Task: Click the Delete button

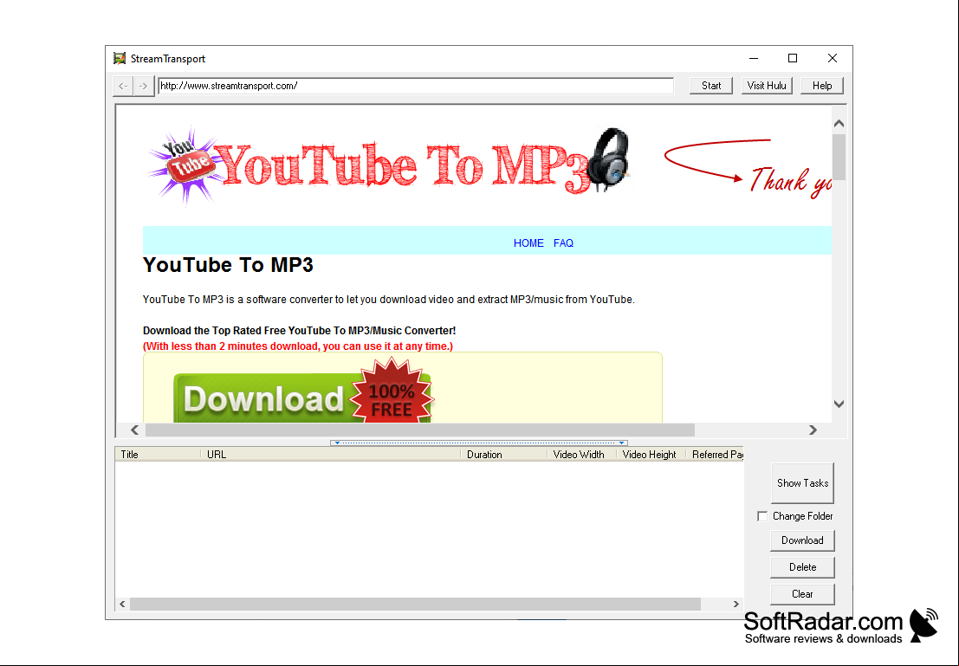Action: click(802, 567)
